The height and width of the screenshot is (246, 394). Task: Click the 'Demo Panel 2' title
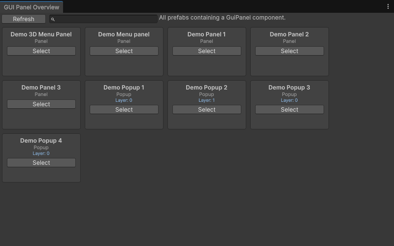[x=289, y=34]
